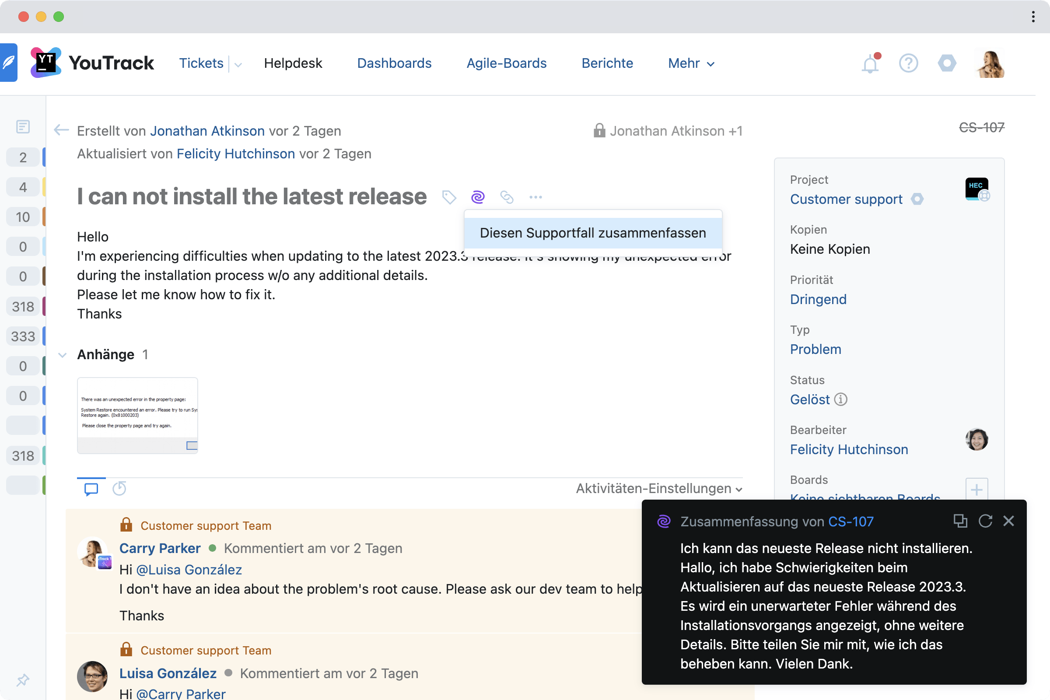Open the Tickets dropdown arrow
Viewport: 1050px width, 700px height.
tap(238, 65)
